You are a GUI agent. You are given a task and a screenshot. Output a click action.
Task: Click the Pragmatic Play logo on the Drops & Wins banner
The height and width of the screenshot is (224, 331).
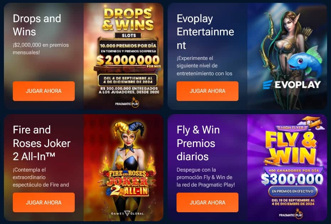pos(127,103)
